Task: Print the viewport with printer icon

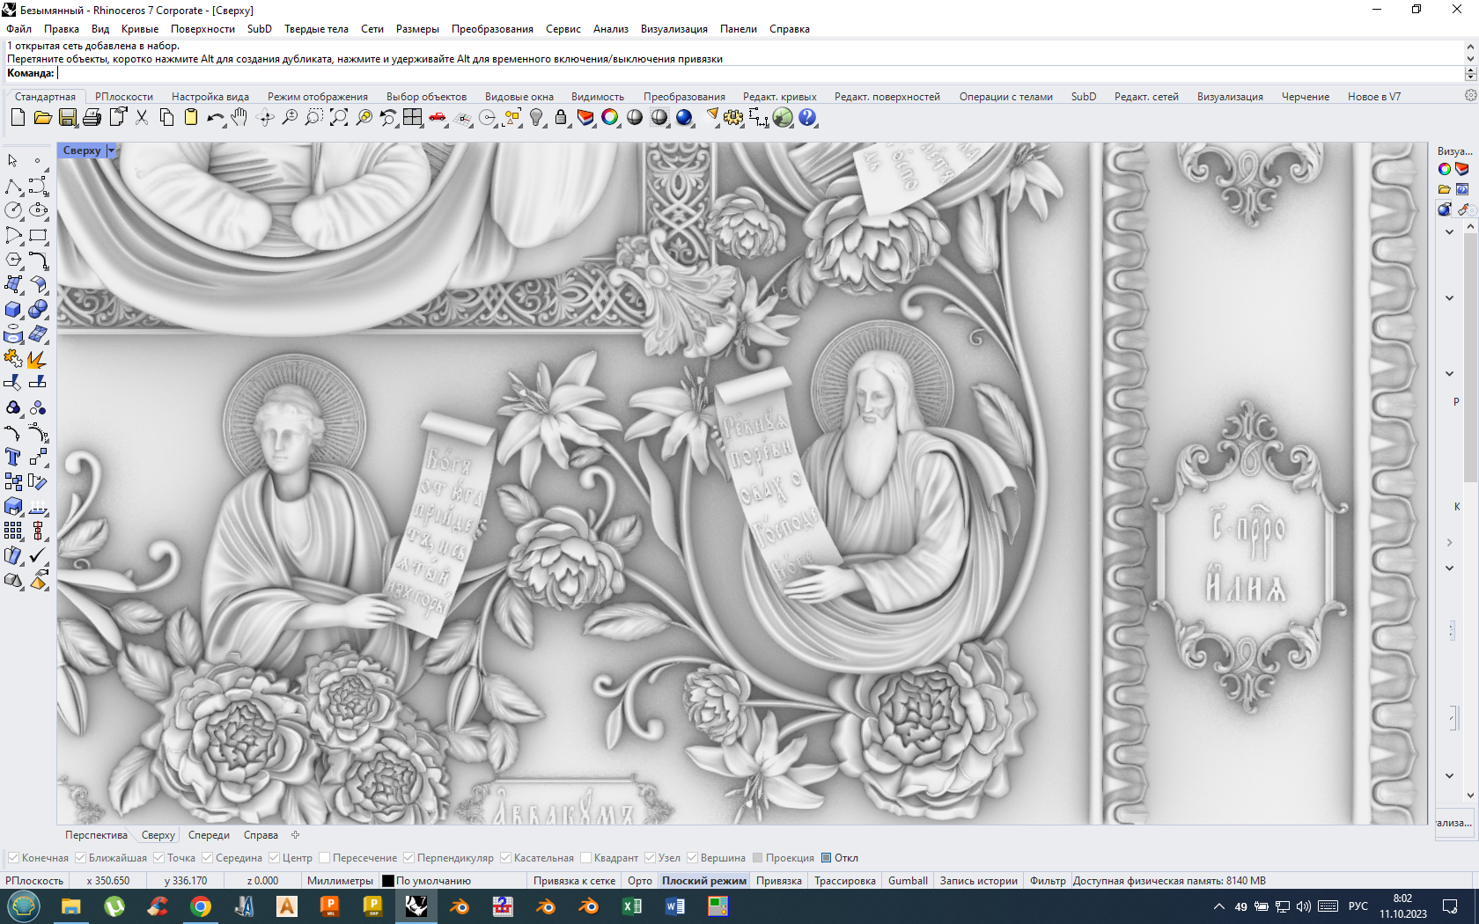Action: tap(92, 117)
